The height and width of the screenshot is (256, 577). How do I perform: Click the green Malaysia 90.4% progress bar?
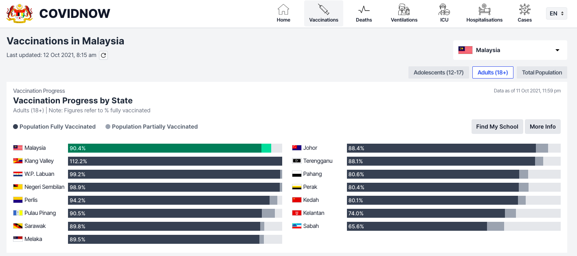click(165, 148)
